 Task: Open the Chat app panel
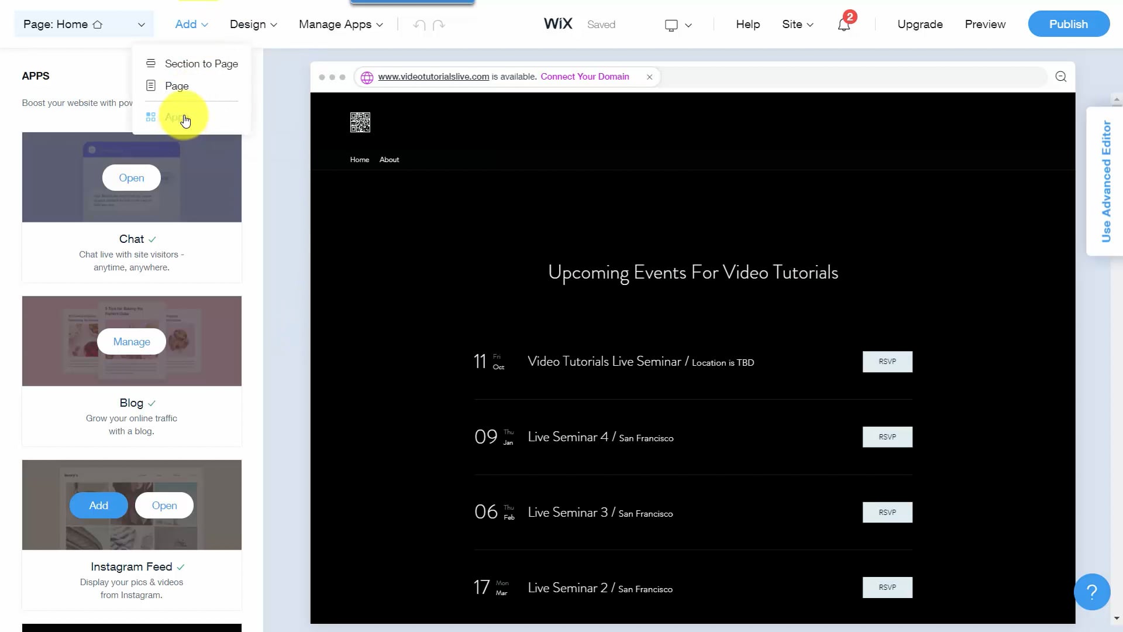point(131,177)
